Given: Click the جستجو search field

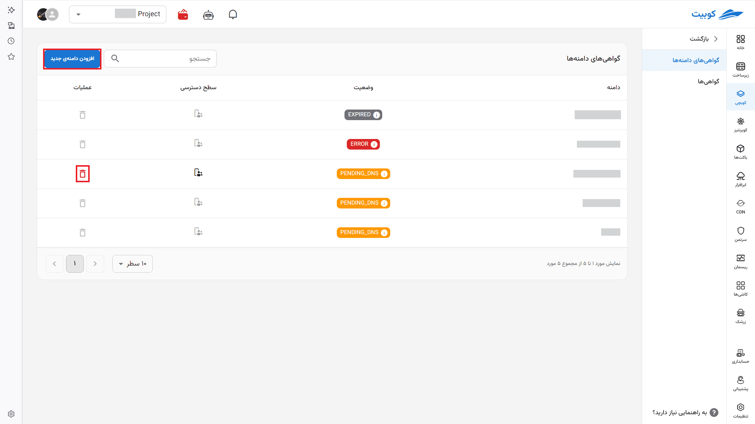Looking at the screenshot, I should [160, 59].
